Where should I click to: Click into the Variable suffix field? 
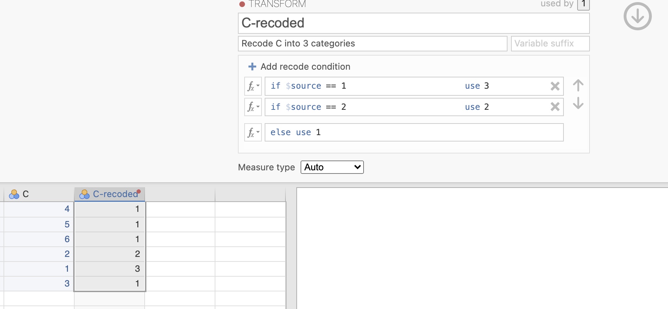click(550, 44)
